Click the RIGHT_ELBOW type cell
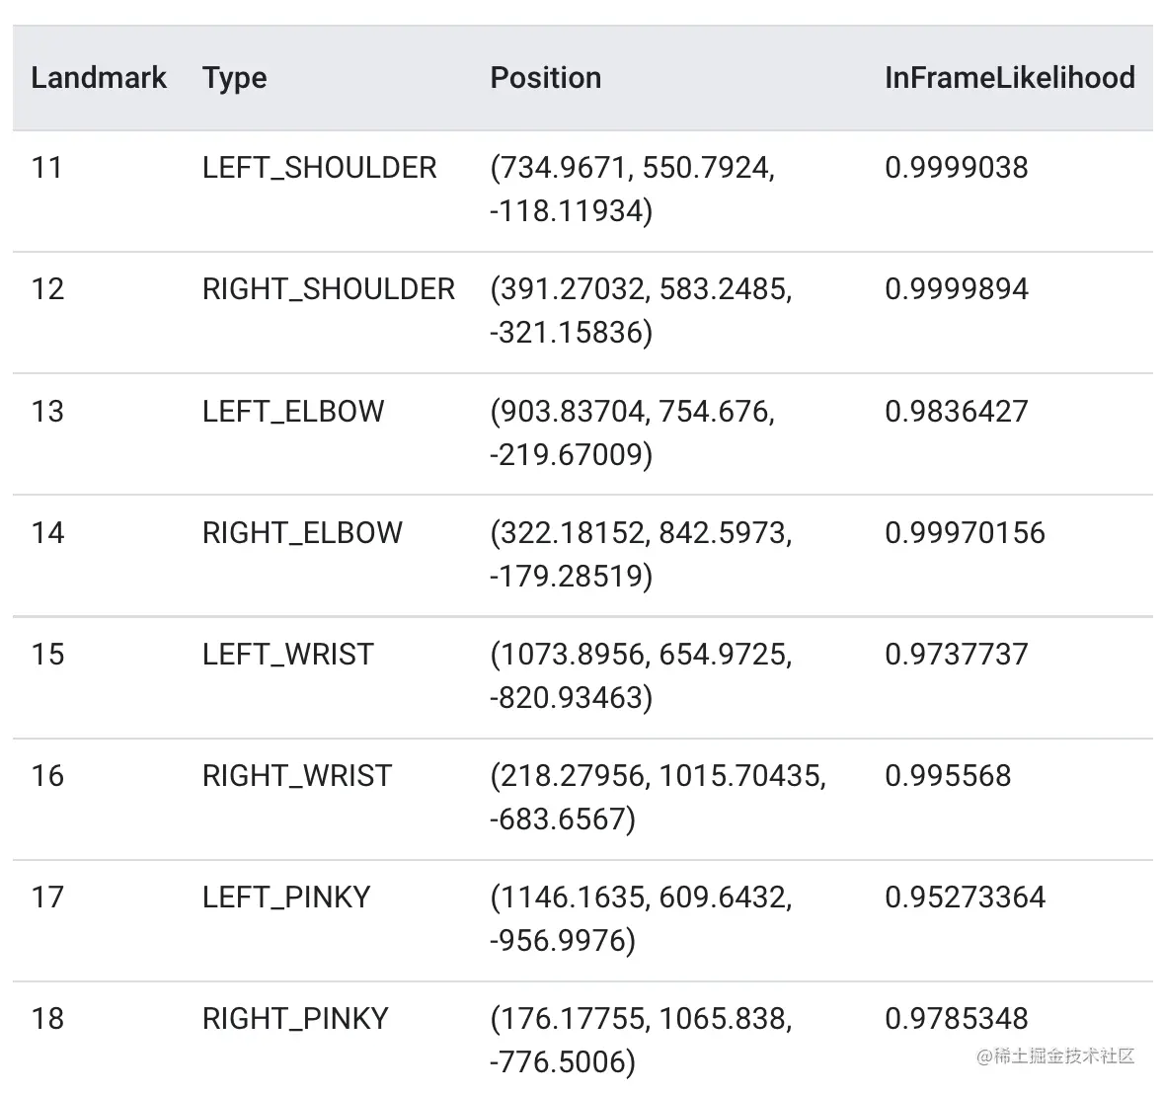1163x1094 pixels. (x=302, y=533)
